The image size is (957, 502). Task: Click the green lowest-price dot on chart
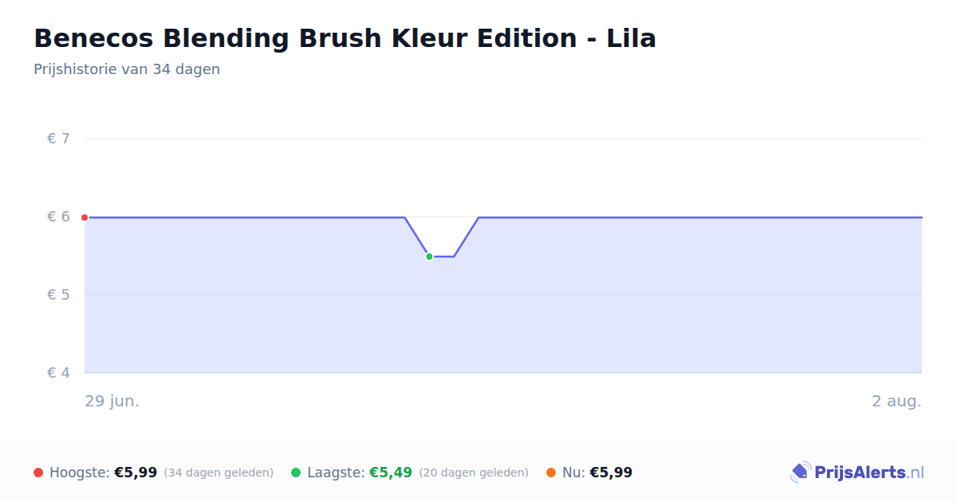pos(429,257)
